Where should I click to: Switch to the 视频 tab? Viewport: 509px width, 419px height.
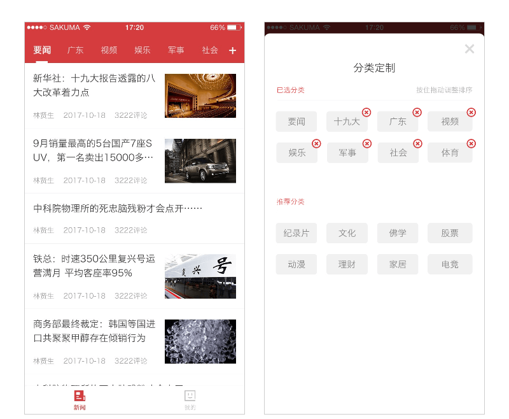click(x=109, y=50)
